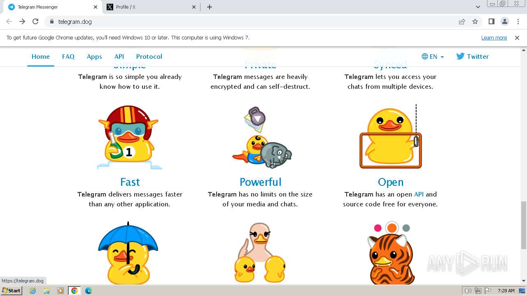Close the Telegram Messenger tab
This screenshot has width=527, height=296.
click(96, 7)
